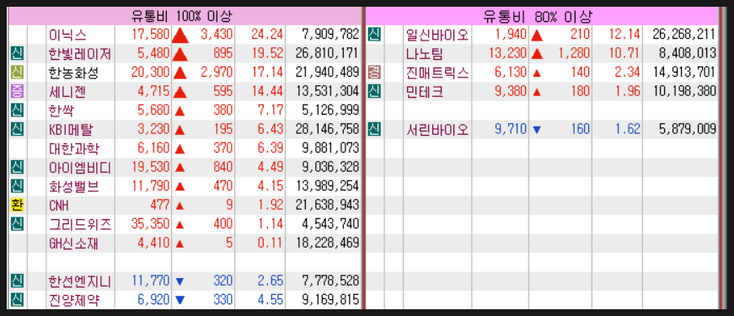Click the 신 badge beside 화성밸브

[18, 186]
